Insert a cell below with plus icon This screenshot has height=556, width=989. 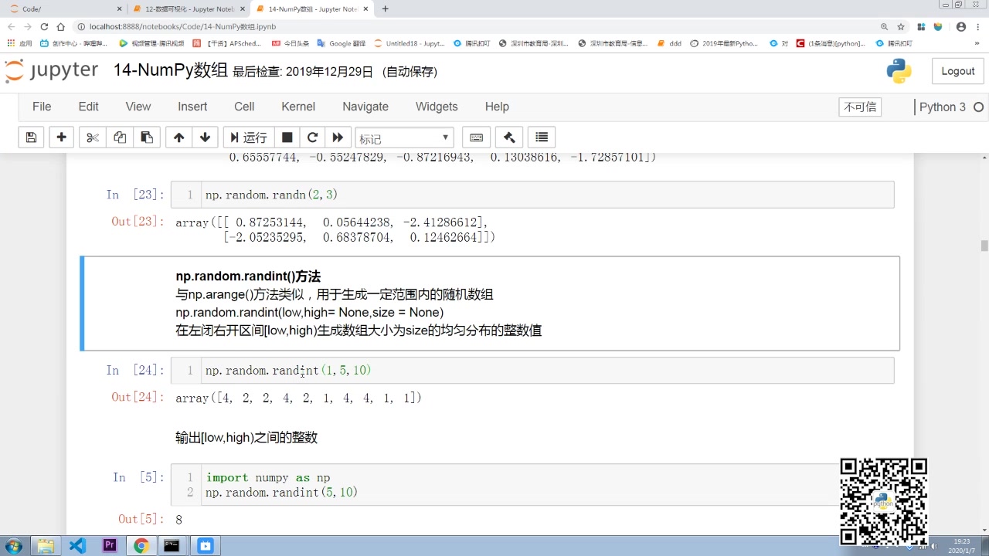[x=62, y=137]
